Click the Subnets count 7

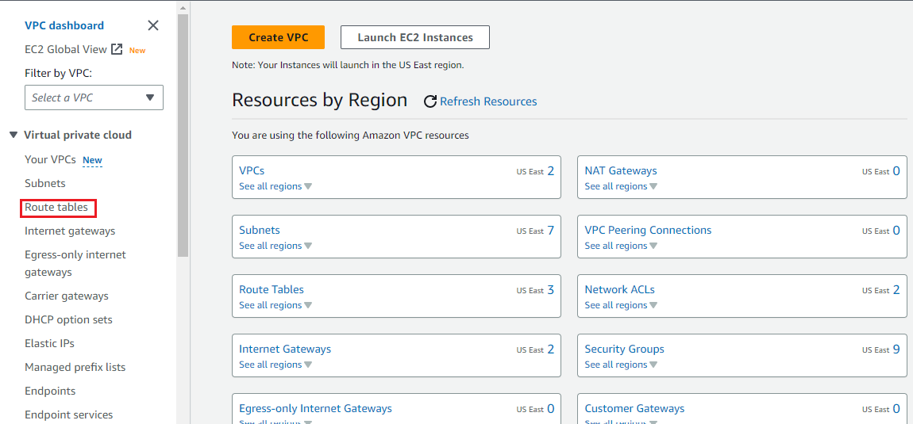[x=550, y=231]
